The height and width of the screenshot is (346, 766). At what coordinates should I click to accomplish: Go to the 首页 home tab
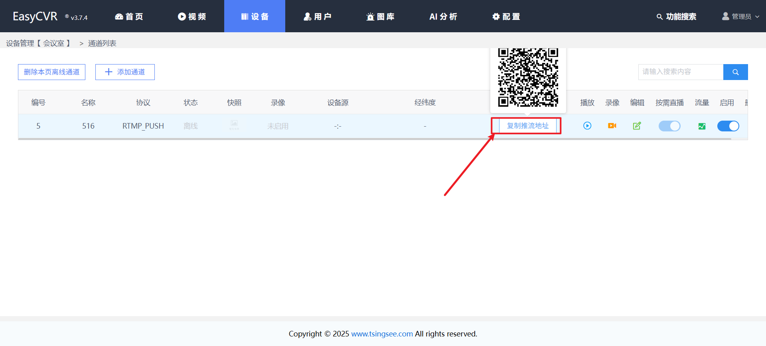(x=129, y=16)
